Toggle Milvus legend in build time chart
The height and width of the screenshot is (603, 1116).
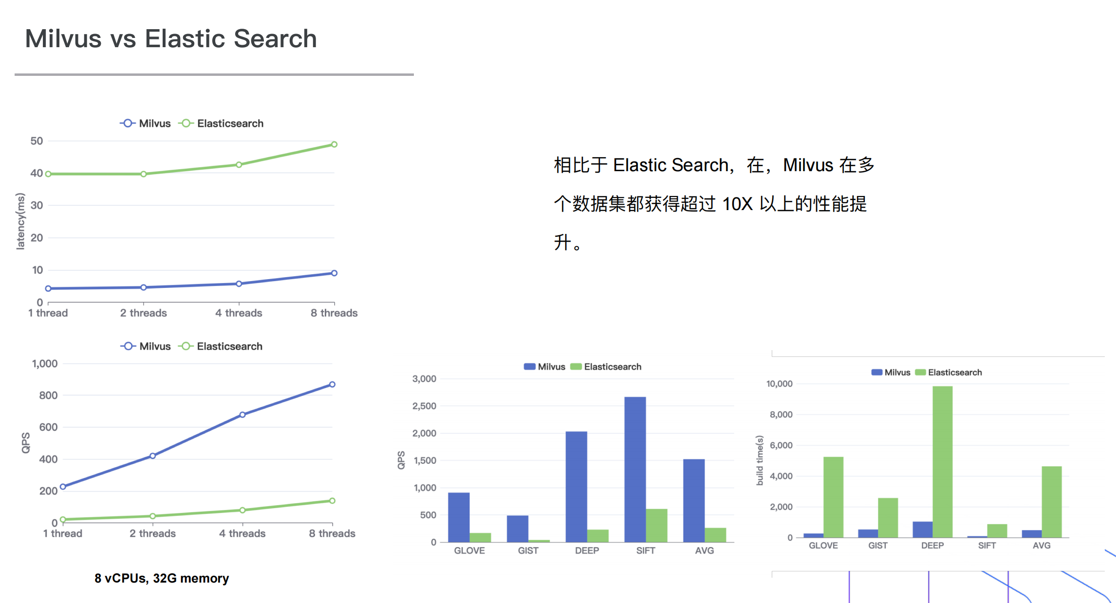click(x=891, y=372)
